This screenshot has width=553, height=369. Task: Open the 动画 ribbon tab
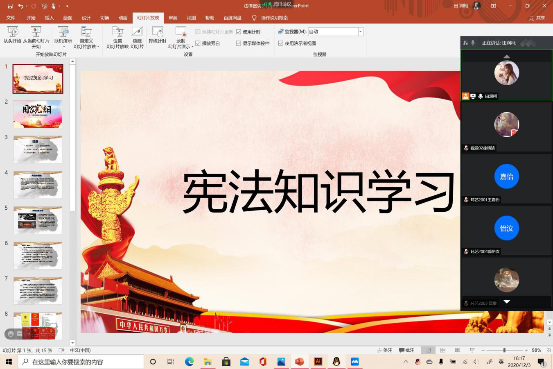(123, 18)
